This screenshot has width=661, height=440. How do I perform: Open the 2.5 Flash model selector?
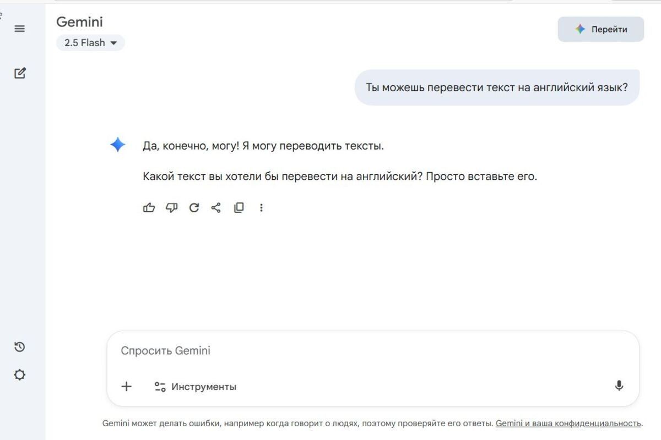coord(90,42)
